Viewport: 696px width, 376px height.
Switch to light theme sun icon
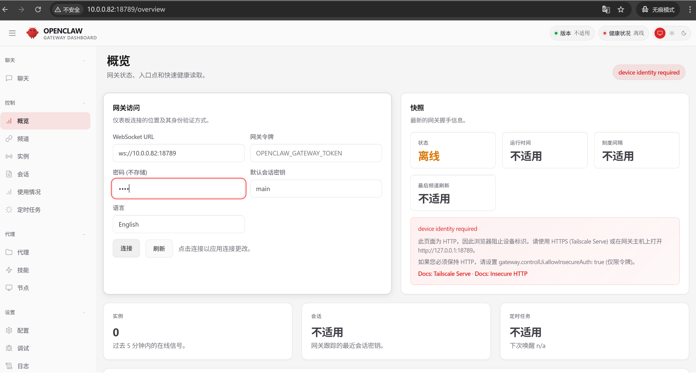[672, 33]
